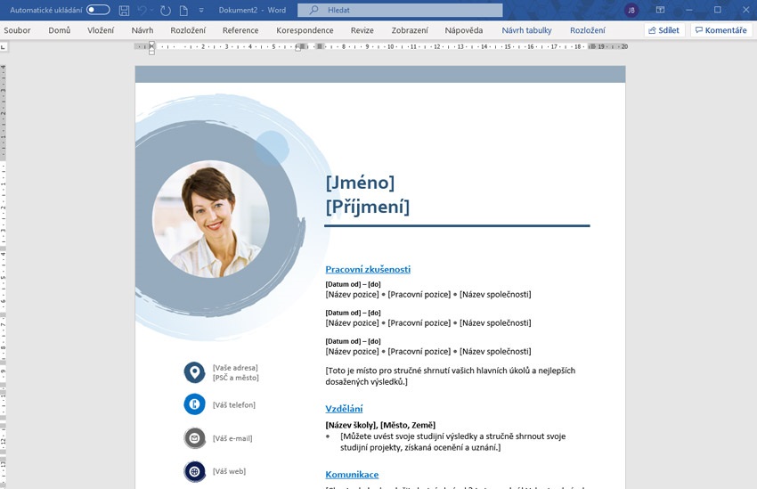The width and height of the screenshot is (757, 489).
Task: Open the Soubor menu
Action: 17,30
